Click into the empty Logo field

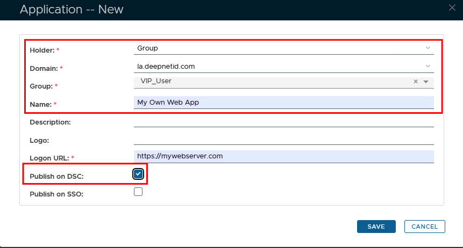coord(283,138)
